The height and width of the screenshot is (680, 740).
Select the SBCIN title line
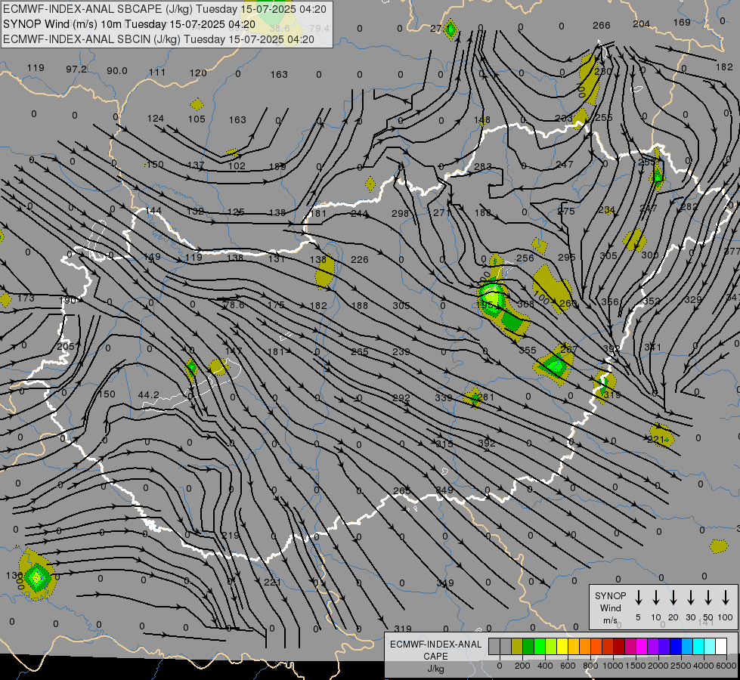click(159, 39)
